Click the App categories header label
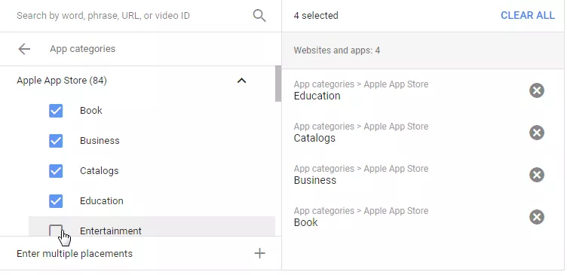This screenshot has width=567, height=275. (82, 49)
